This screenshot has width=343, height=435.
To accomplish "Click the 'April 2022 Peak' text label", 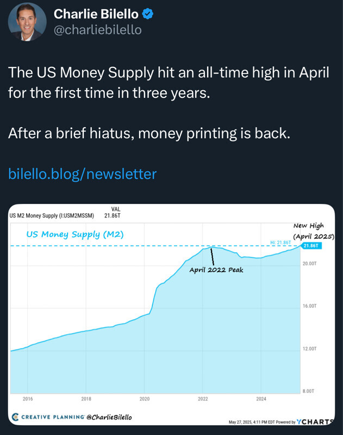I will tap(216, 269).
